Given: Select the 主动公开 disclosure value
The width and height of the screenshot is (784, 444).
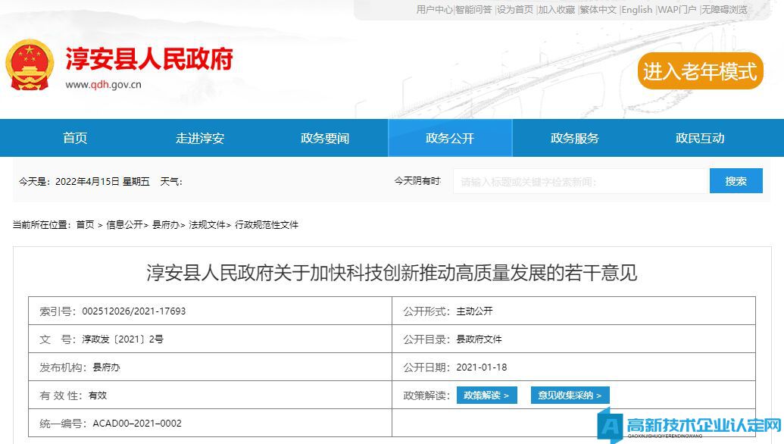Looking at the screenshot, I should pyautogui.click(x=474, y=311).
